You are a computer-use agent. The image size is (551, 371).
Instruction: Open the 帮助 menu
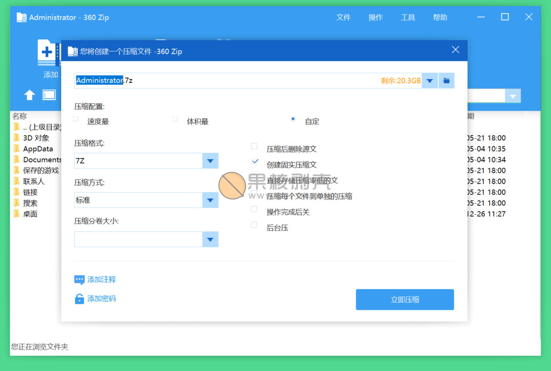[440, 17]
